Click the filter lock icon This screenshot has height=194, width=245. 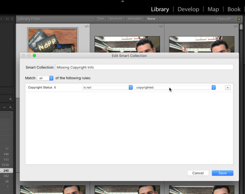[239, 19]
